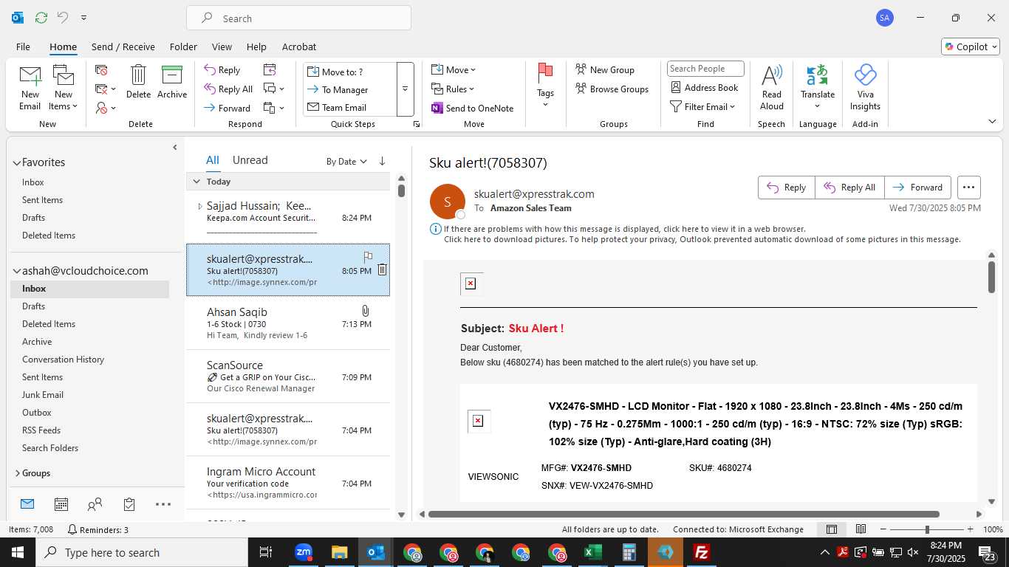1009x567 pixels.
Task: Open the Translate button
Action: [x=818, y=87]
